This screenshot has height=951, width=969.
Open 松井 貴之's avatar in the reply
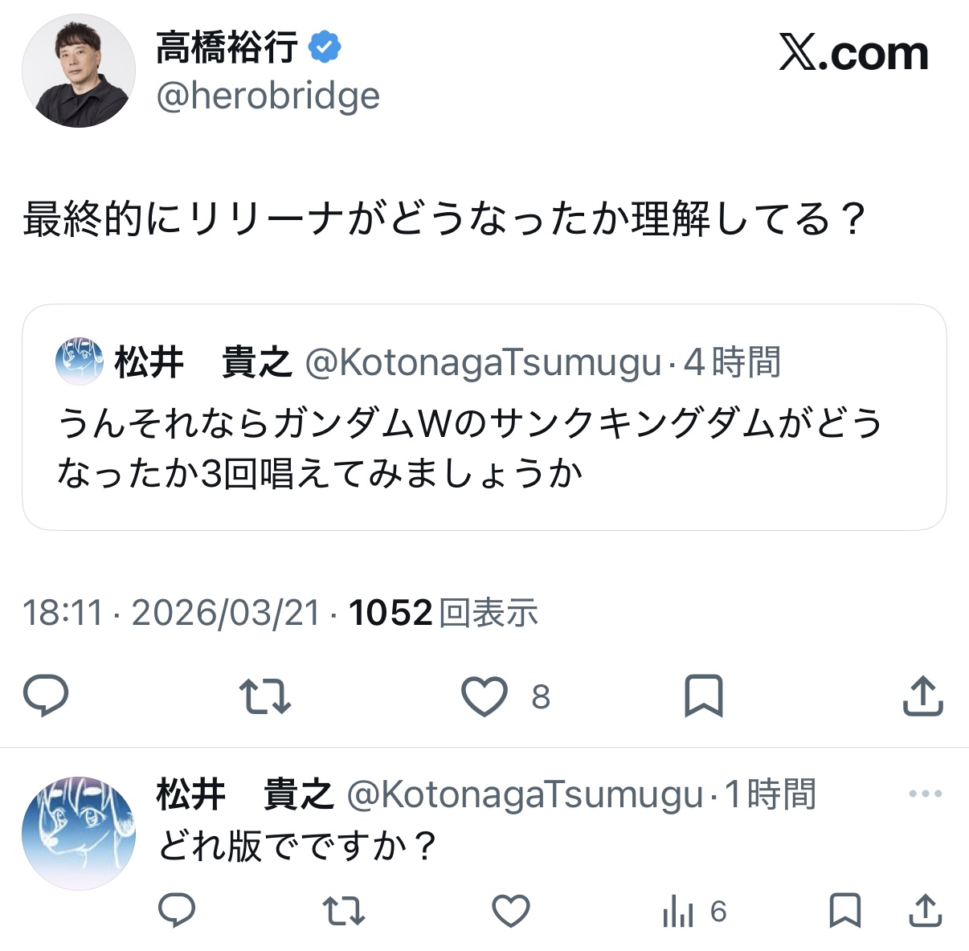tap(79, 833)
